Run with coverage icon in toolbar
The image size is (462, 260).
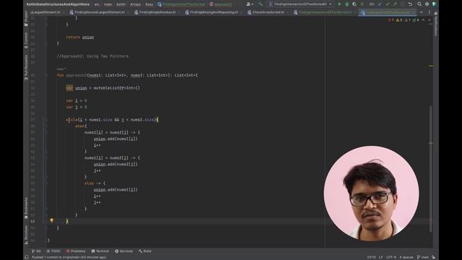(354, 4)
